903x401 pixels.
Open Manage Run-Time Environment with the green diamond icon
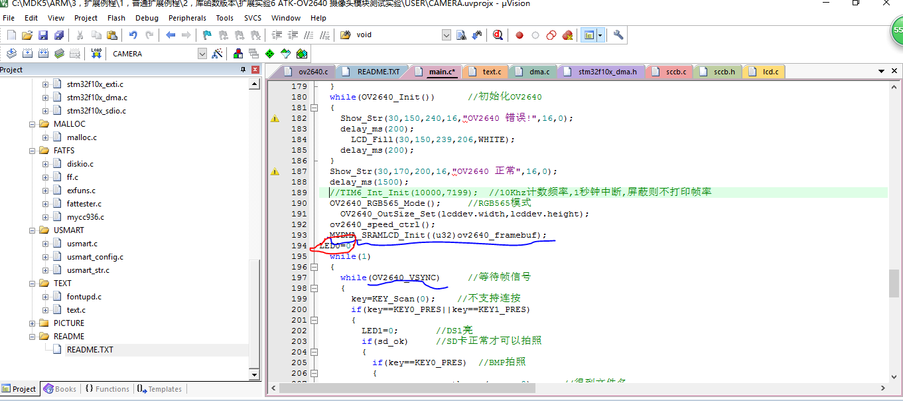tap(270, 54)
